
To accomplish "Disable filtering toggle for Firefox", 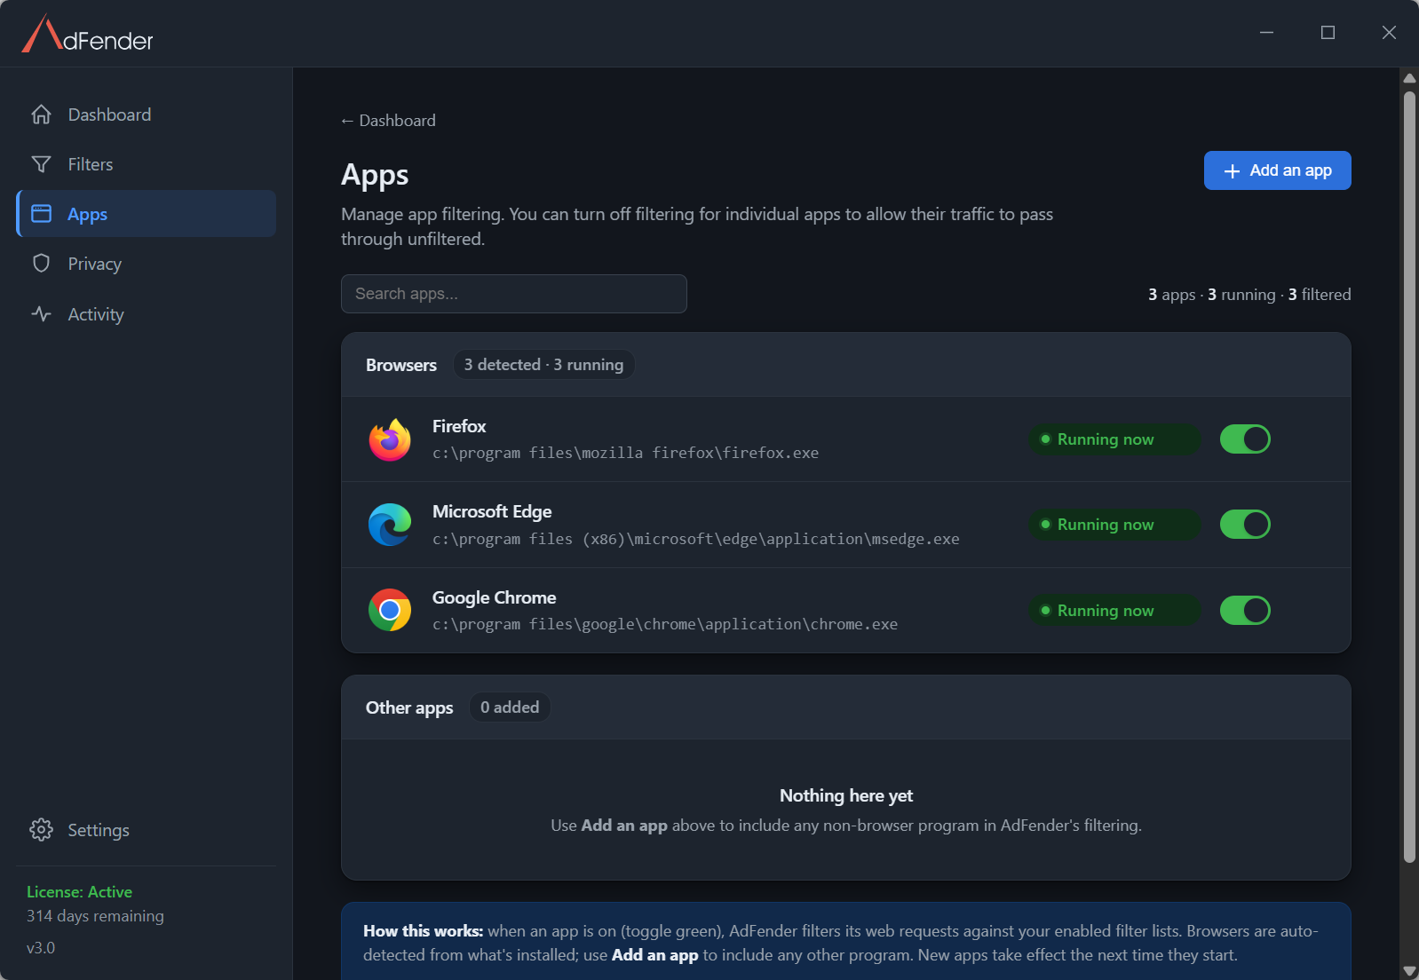I will click(1245, 439).
